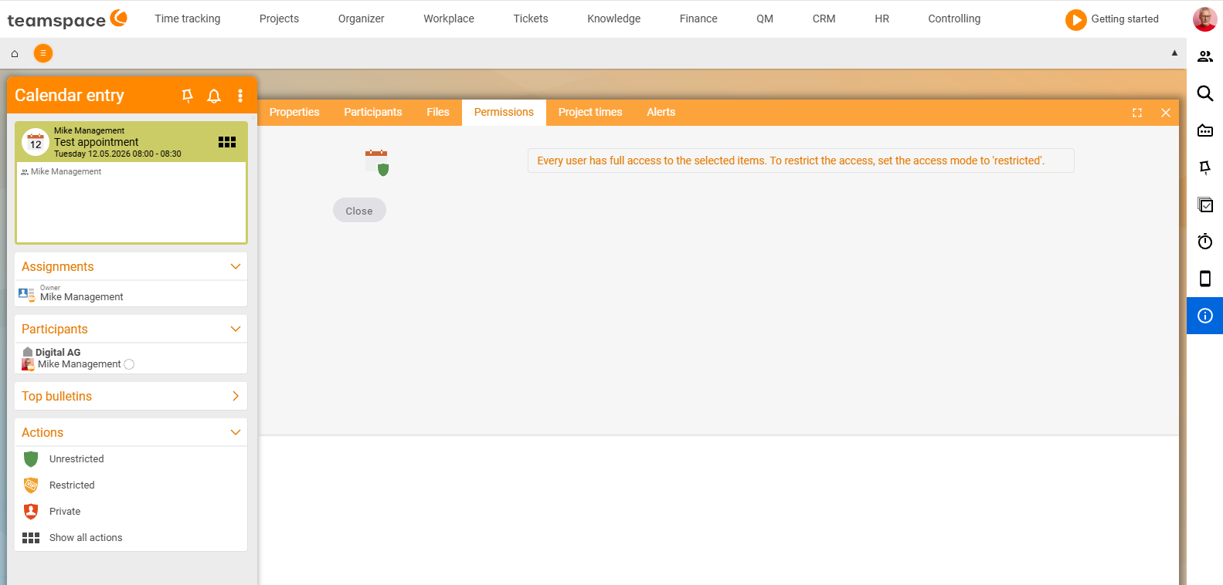1223x585 pixels.
Task: Open the info panel sidebar icon
Action: pos(1205,316)
